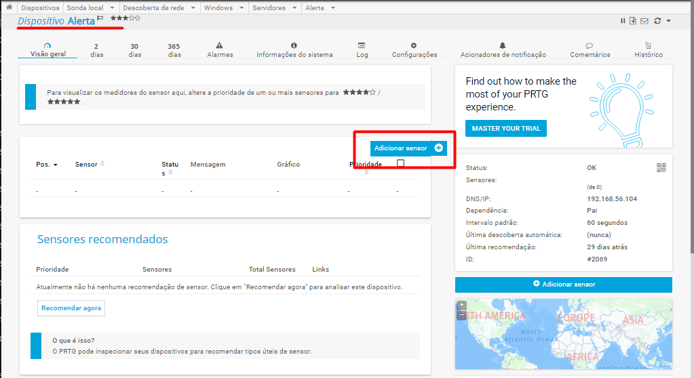Expand the Windows breadcrumb dropdown arrow

(242, 8)
